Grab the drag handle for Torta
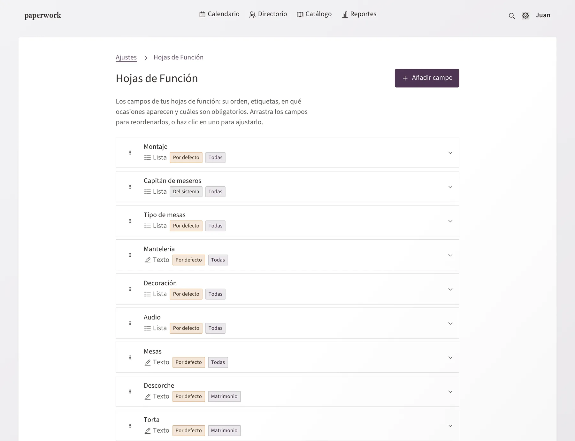 tap(130, 426)
